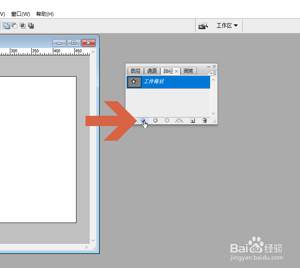Image resolution: width=300 pixels, height=268 pixels.
Task: Open the Paths panel options menu
Action: 213,73
